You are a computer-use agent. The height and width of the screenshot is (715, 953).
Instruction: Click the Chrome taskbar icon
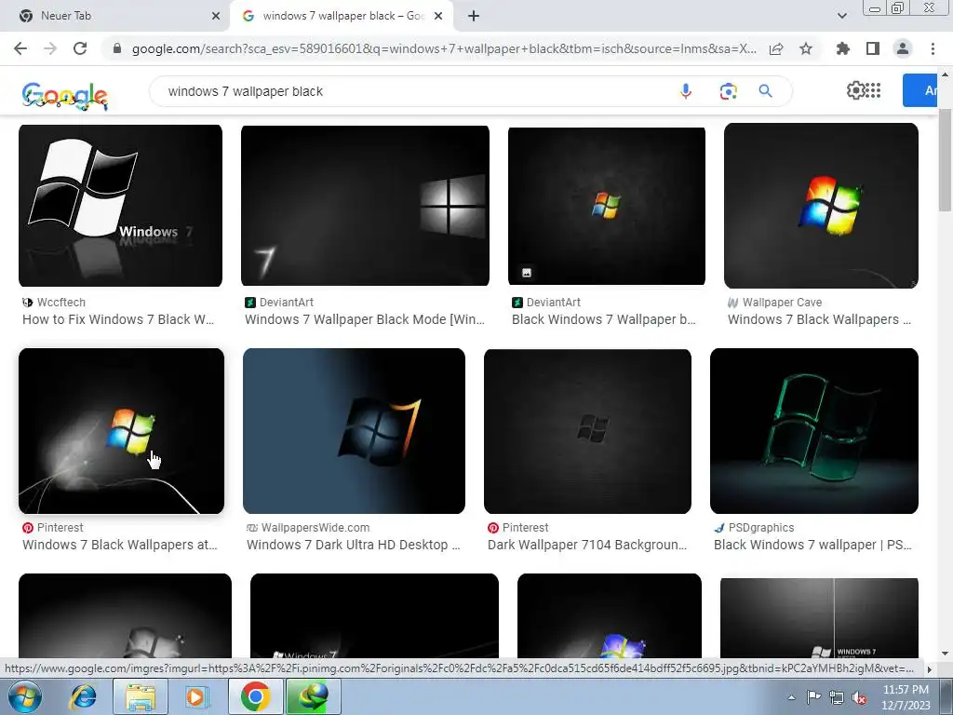point(255,696)
